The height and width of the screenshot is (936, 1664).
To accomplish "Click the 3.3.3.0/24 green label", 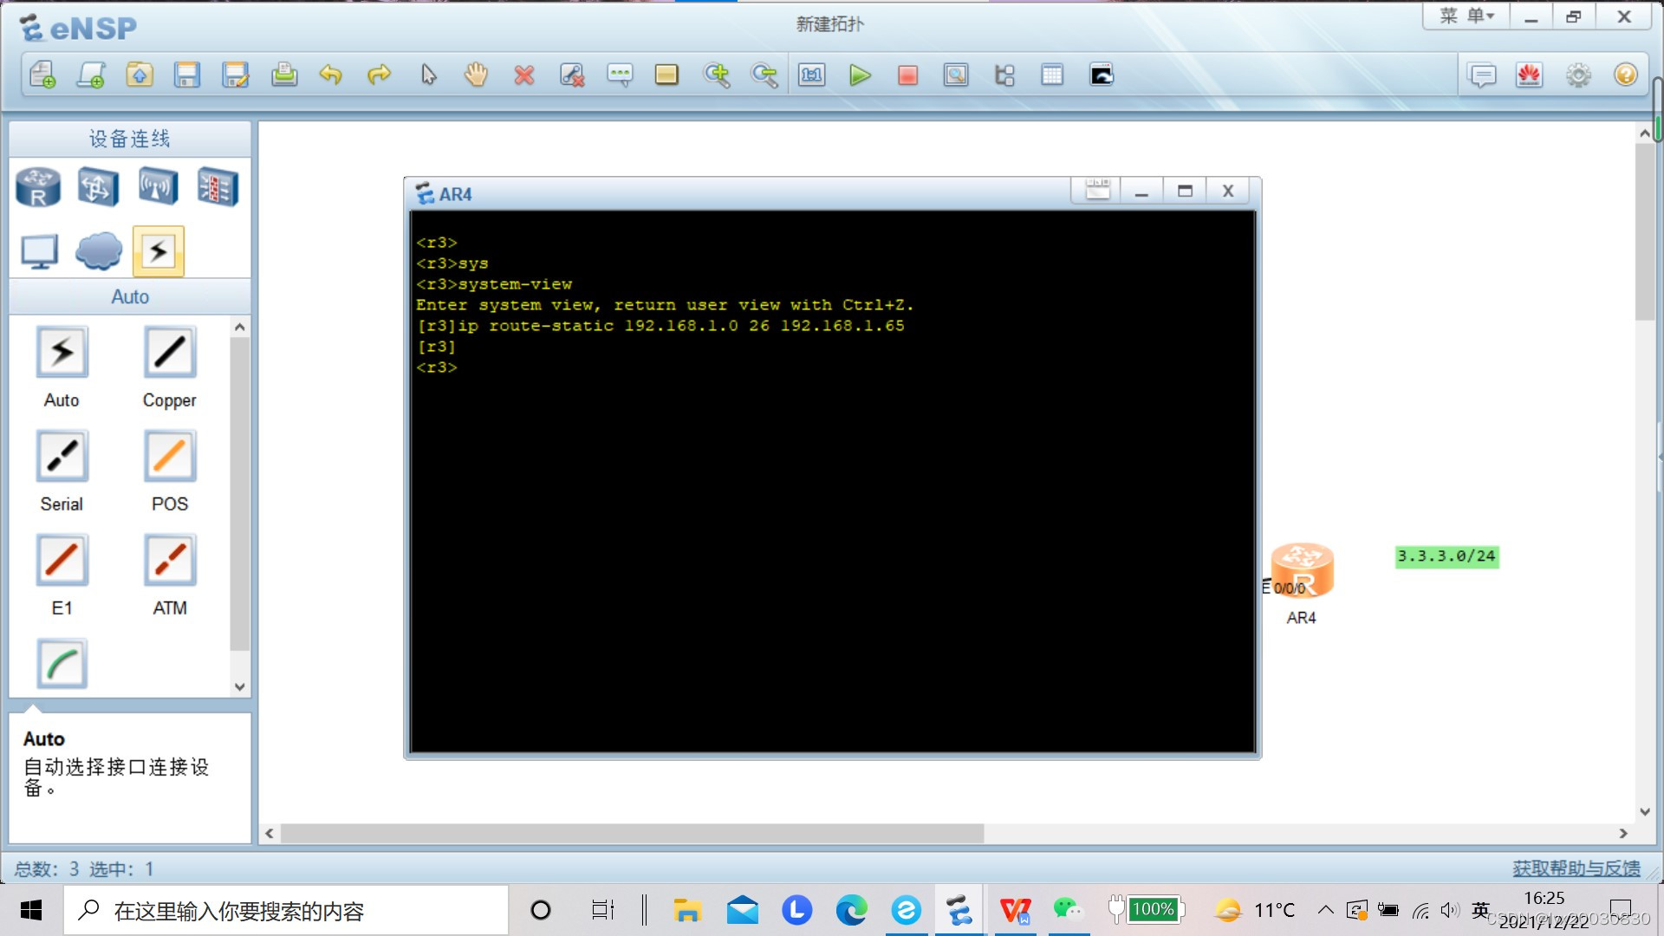I will pyautogui.click(x=1446, y=556).
